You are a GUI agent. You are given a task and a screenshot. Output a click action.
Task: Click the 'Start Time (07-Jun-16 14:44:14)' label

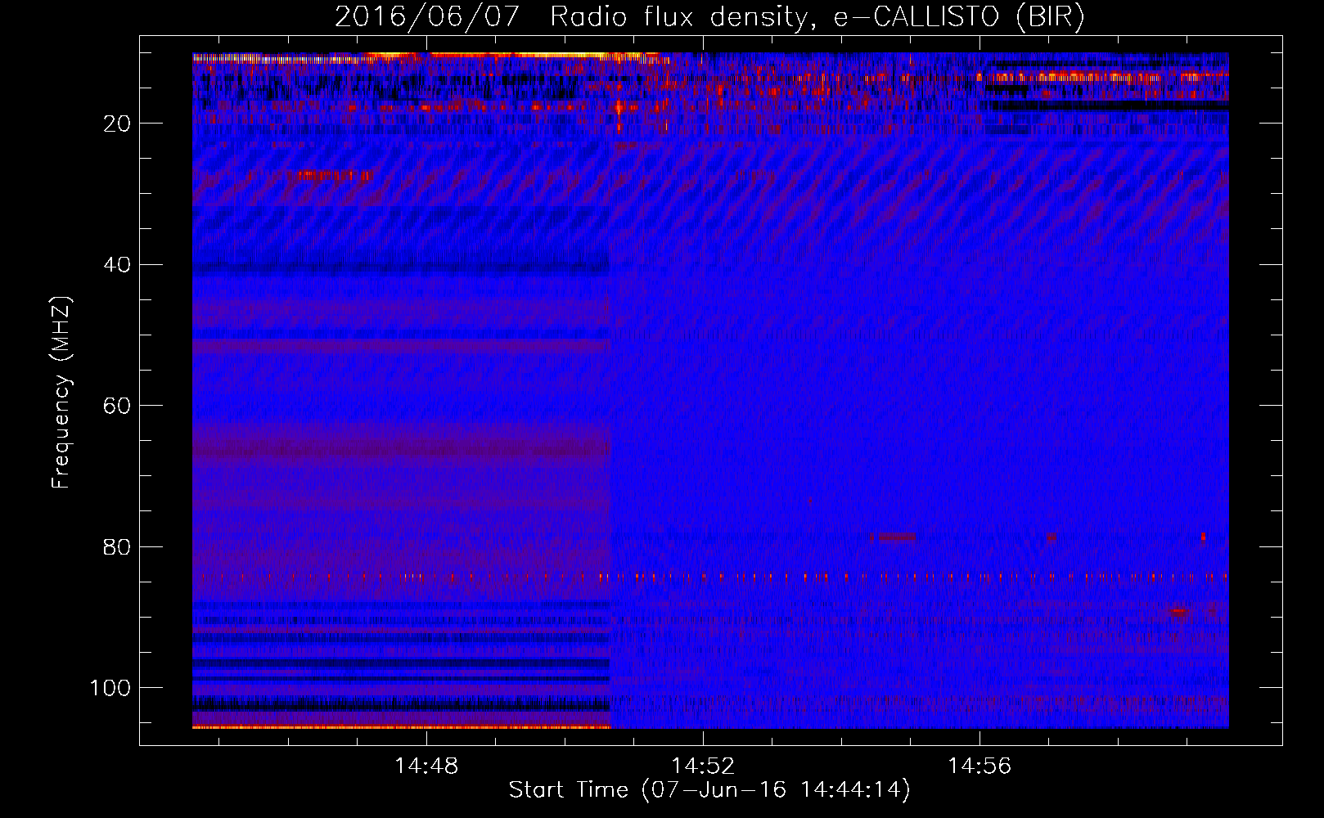point(709,790)
